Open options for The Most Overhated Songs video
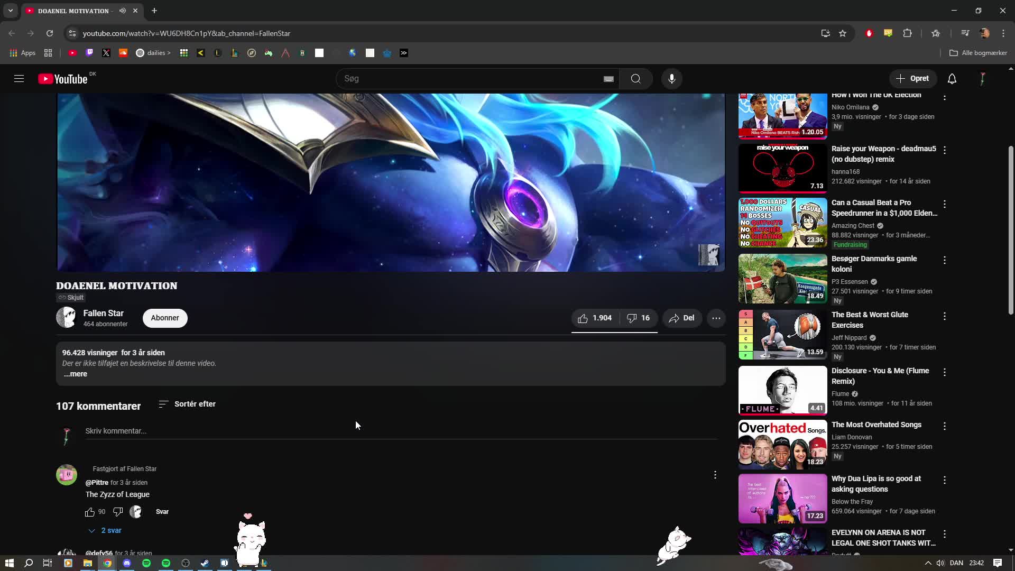 [945, 426]
